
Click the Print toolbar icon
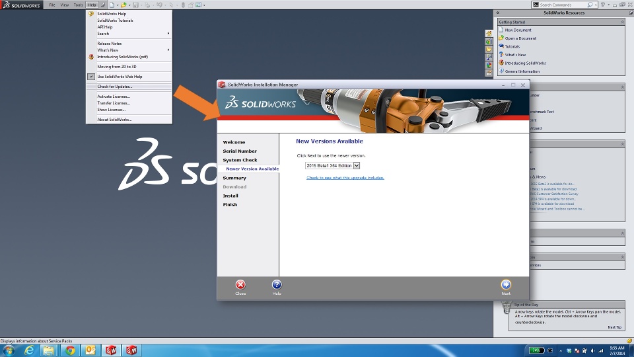click(x=147, y=5)
